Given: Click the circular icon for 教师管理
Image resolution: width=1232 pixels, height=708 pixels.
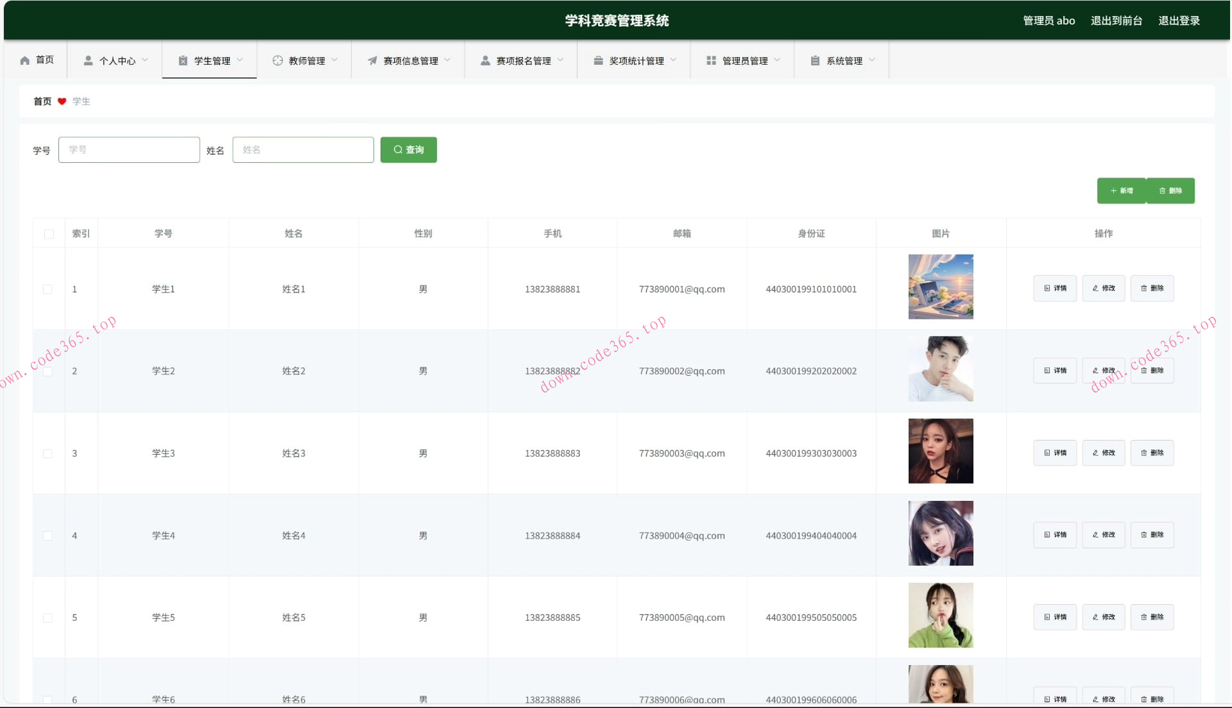Looking at the screenshot, I should pyautogui.click(x=277, y=60).
